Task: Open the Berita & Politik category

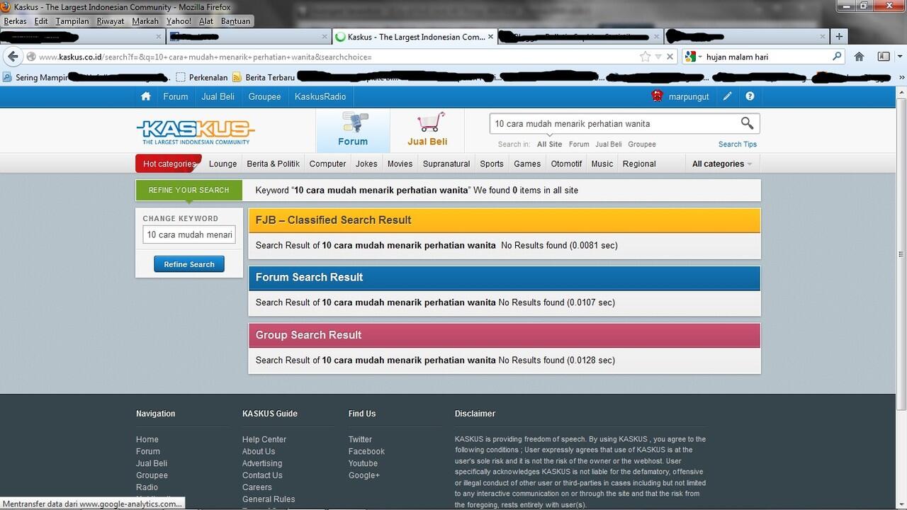Action: coord(273,164)
